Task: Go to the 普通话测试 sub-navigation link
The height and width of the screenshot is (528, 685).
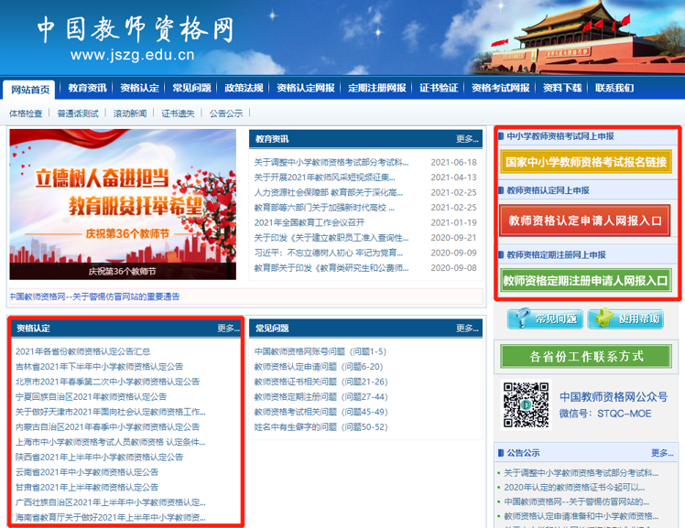Action: [77, 113]
